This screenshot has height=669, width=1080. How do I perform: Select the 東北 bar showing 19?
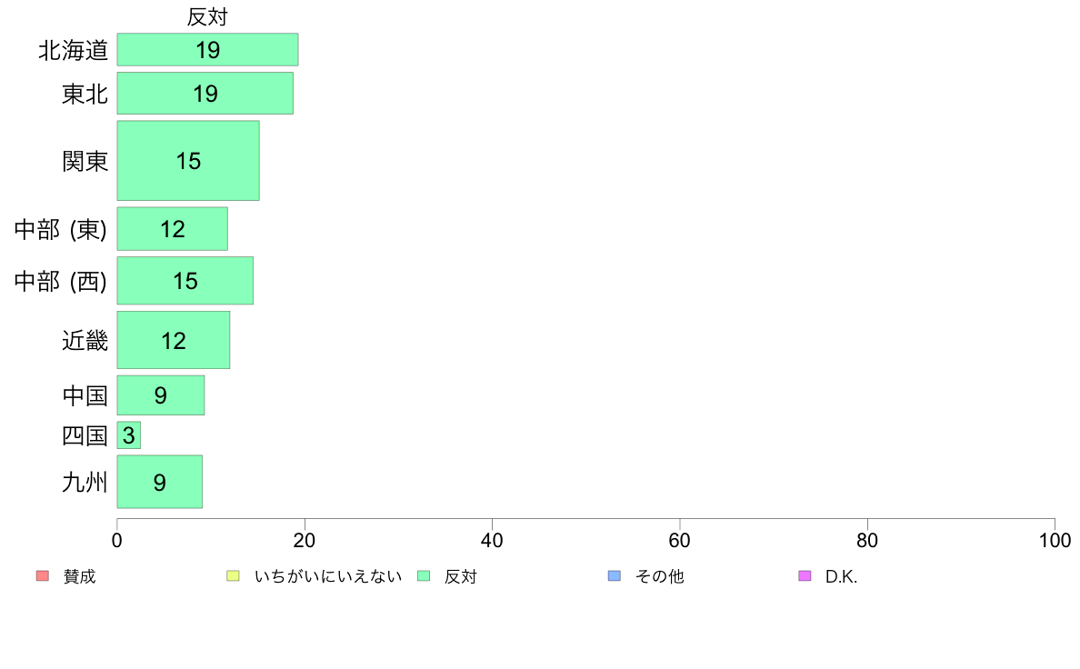205,93
